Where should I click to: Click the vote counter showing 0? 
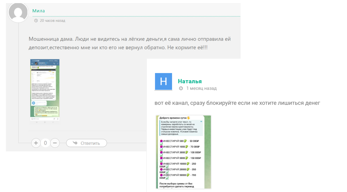tap(45, 143)
